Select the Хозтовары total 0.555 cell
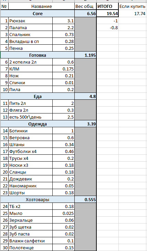Viewport: 147px width, 251px height. click(85, 200)
